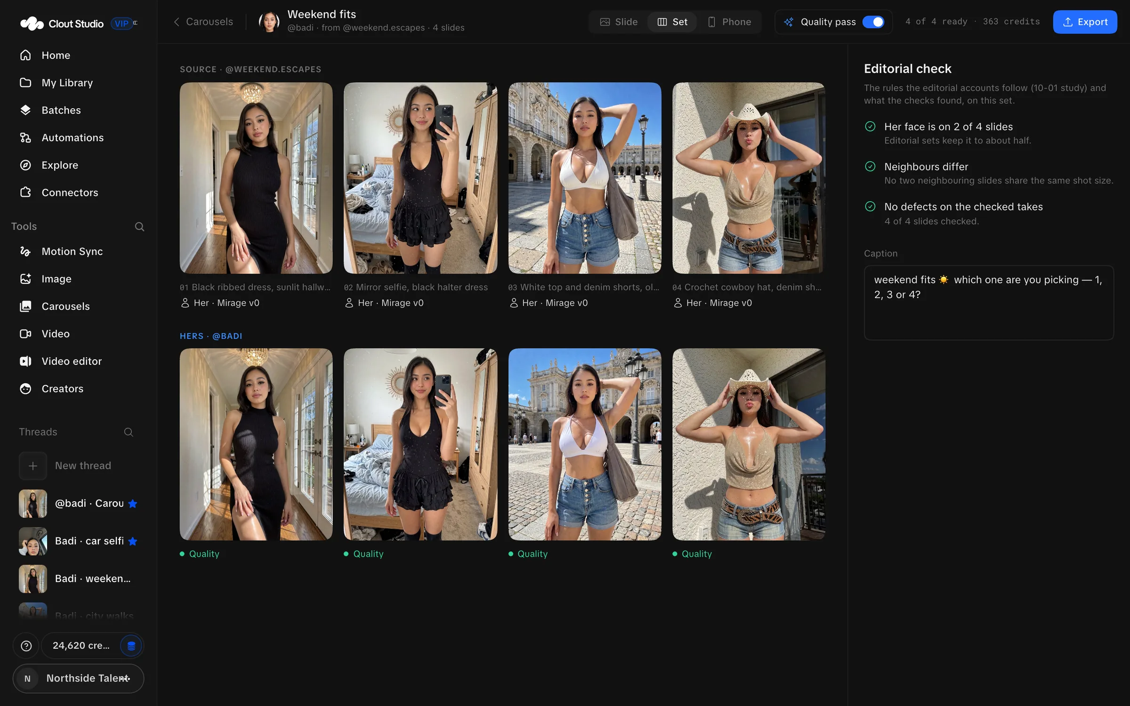Export the carousel set

tap(1085, 22)
